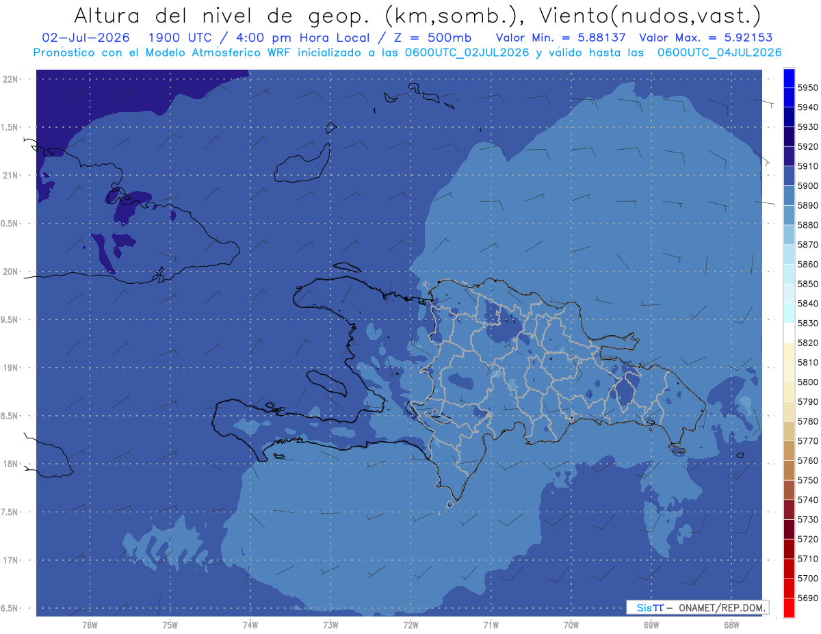Click the 70W longitude axis label
The height and width of the screenshot is (634, 821).
pyautogui.click(x=571, y=624)
